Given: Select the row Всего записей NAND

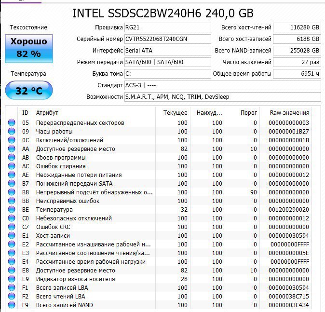Looking at the screenshot, I should [x=159, y=305].
